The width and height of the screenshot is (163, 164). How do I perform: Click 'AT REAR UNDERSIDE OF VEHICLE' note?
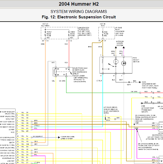[x=111, y=110]
